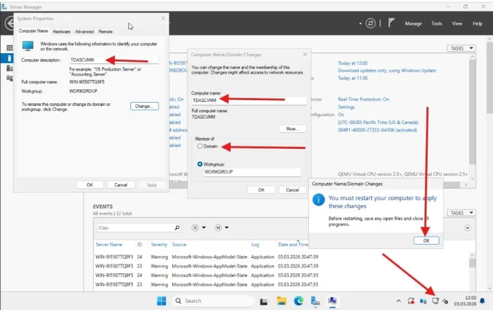Open Microsoft Edge from taskbar
This screenshot has width=493, height=310.
point(298,301)
